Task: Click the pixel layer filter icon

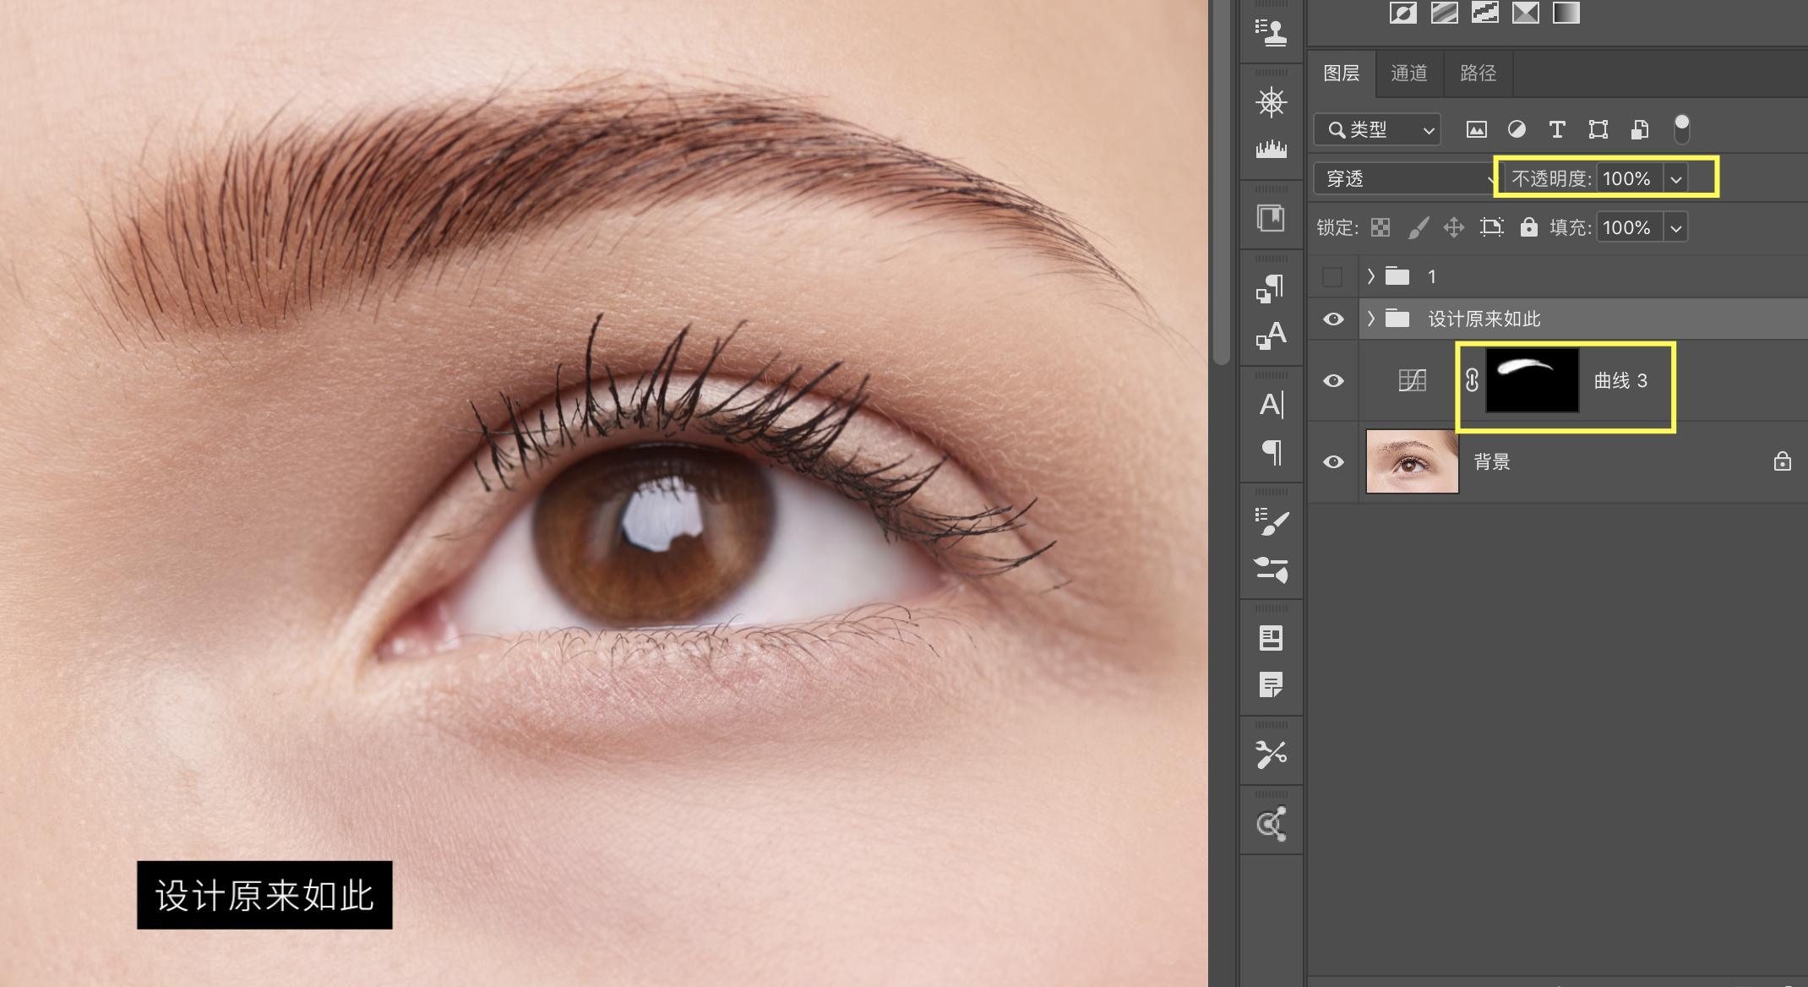Action: (1476, 129)
